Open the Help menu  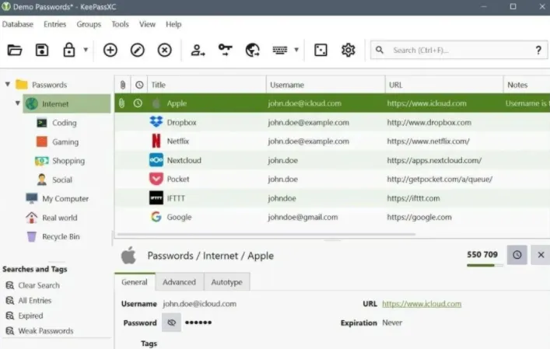tap(173, 24)
